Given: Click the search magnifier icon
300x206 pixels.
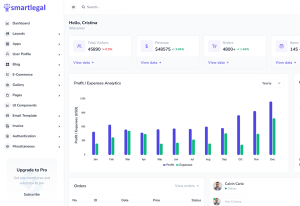Looking at the screenshot, I should pos(83,7).
